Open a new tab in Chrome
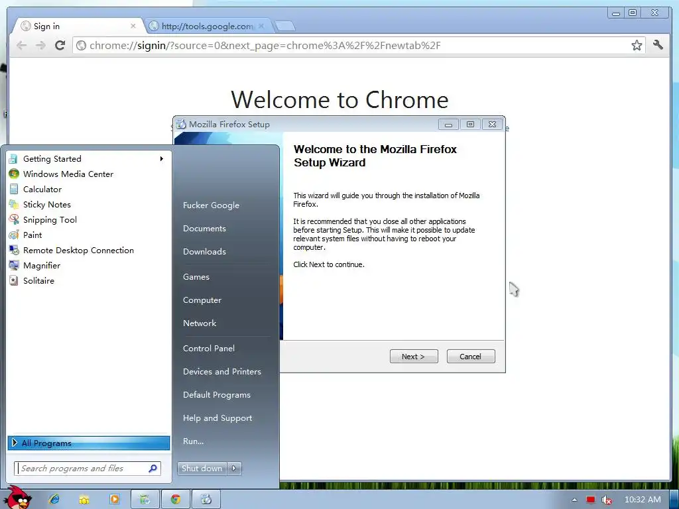 point(285,27)
